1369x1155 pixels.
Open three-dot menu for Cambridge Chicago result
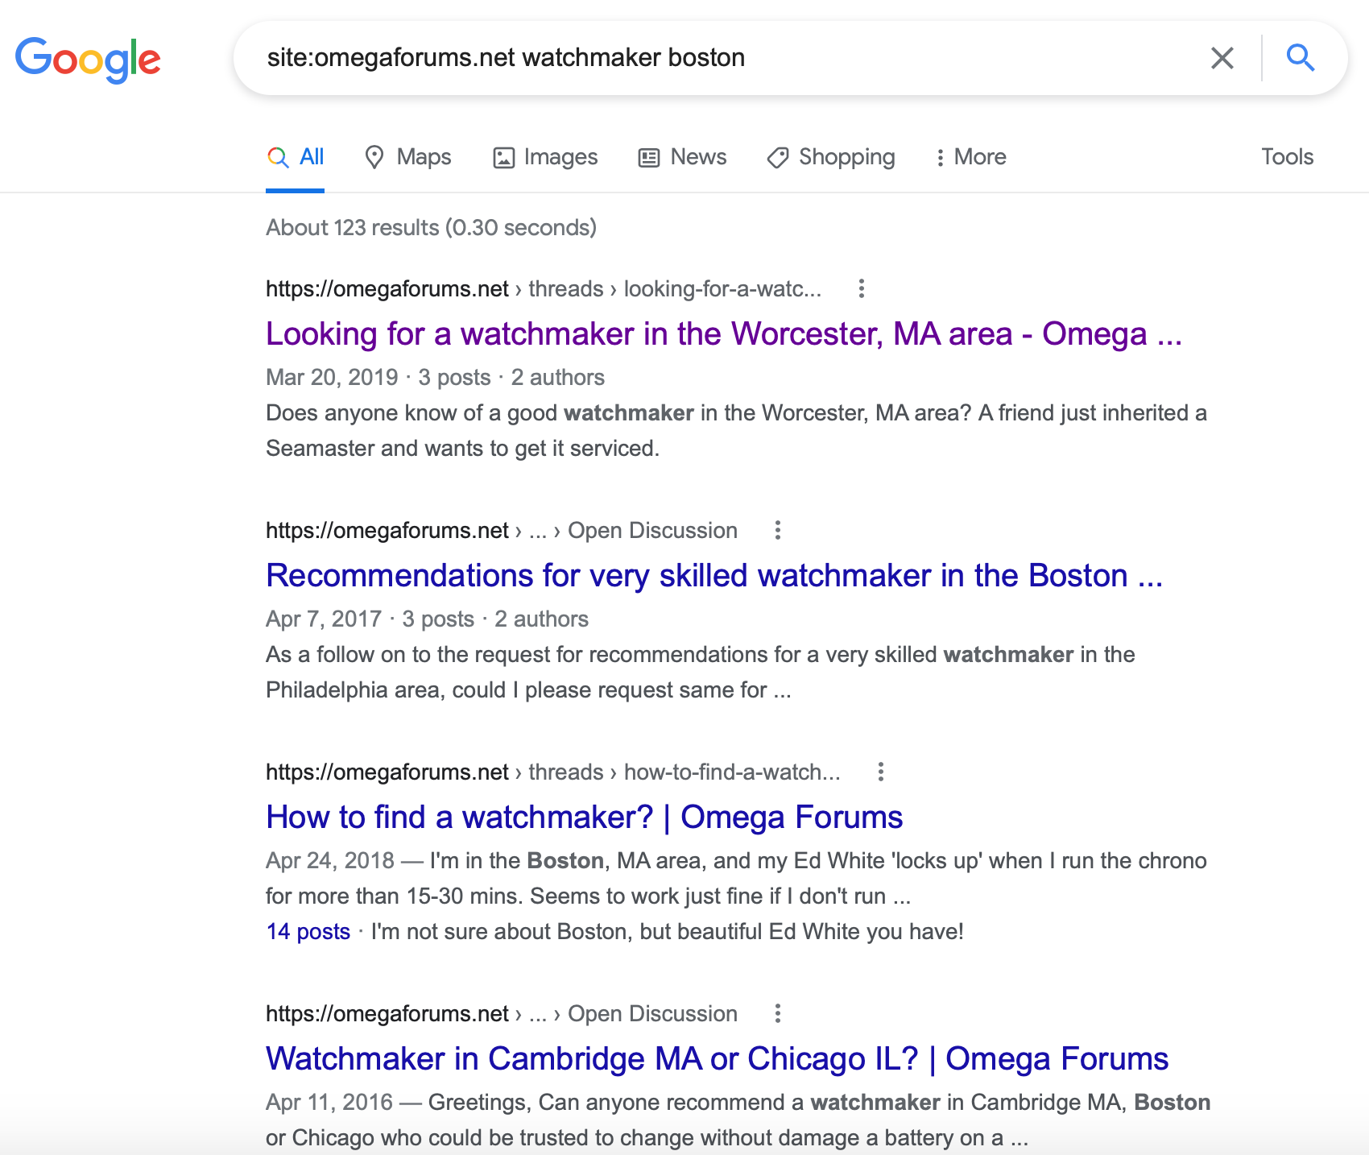coord(777,1013)
